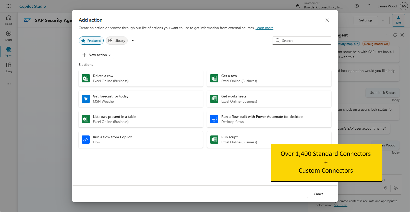This screenshot has width=410, height=212.
Task: Close the test agent pane
Action: click(402, 35)
